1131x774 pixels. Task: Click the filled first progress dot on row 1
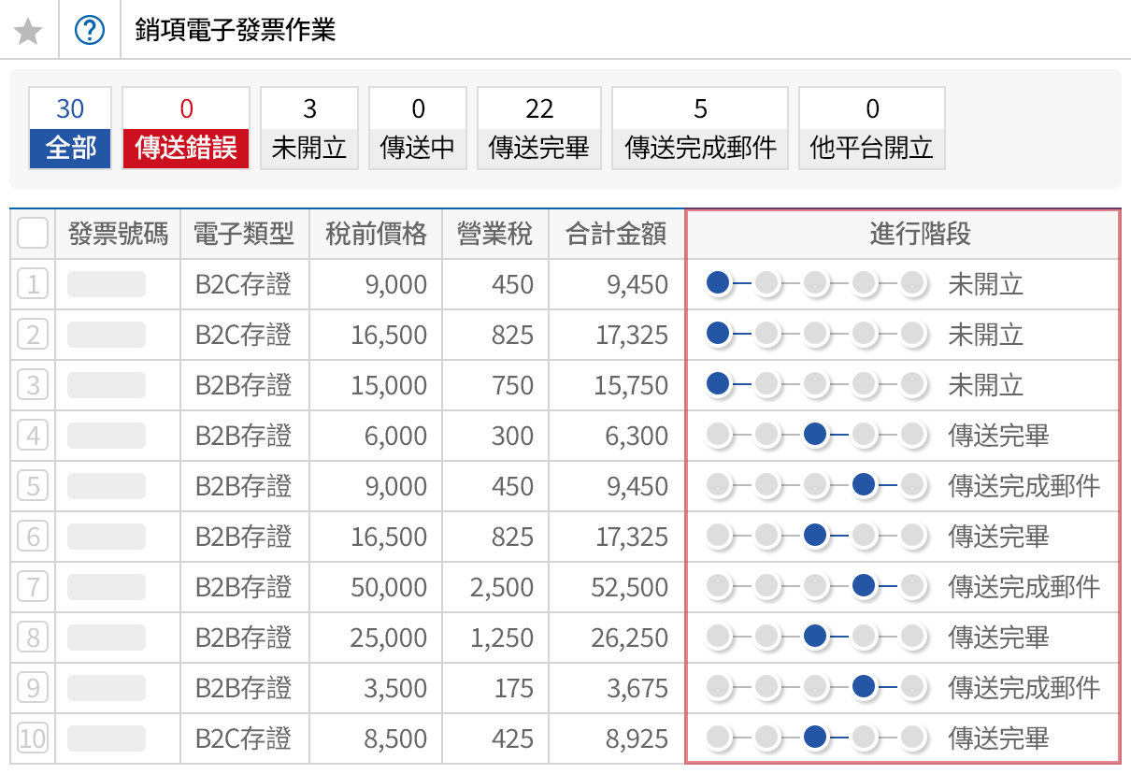click(719, 283)
